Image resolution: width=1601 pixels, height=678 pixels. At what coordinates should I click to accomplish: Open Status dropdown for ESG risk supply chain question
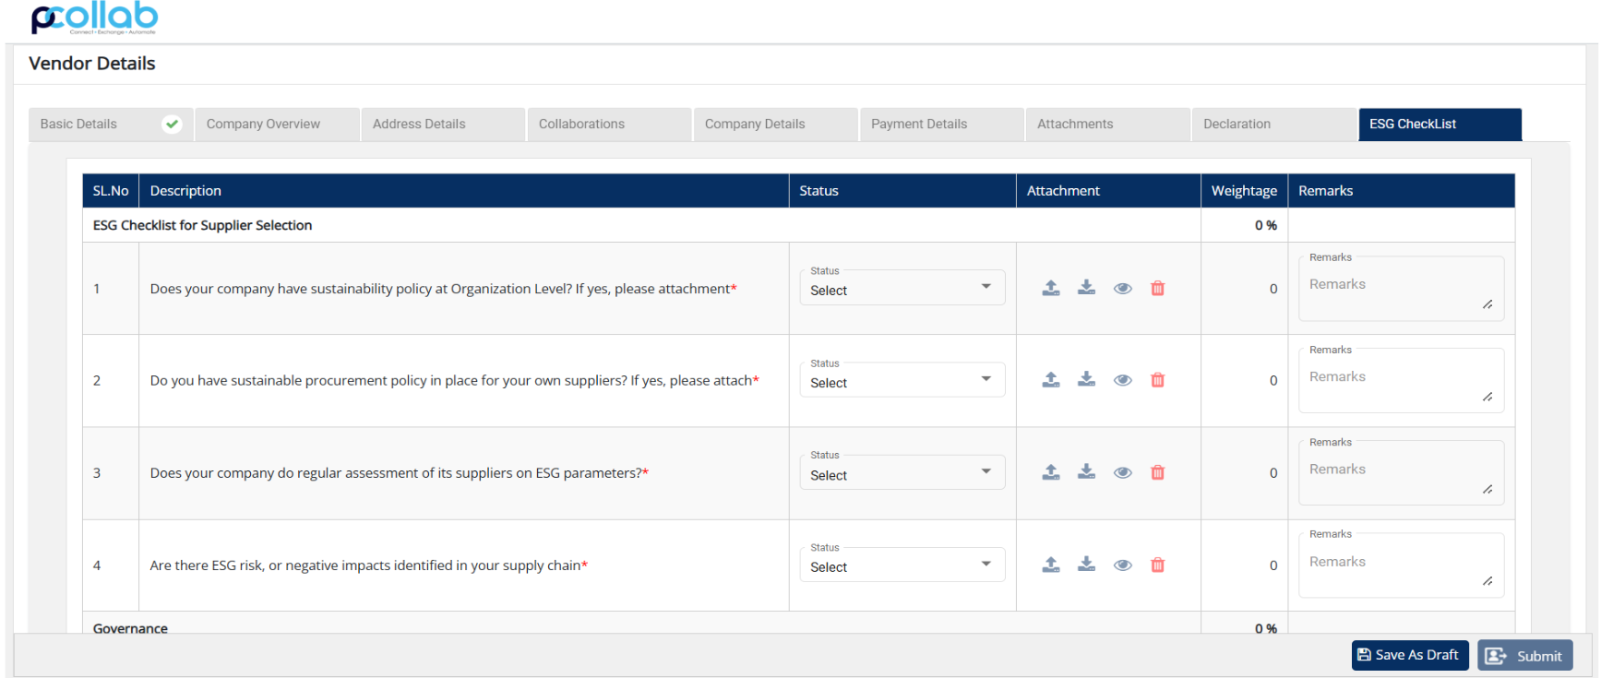click(x=902, y=565)
